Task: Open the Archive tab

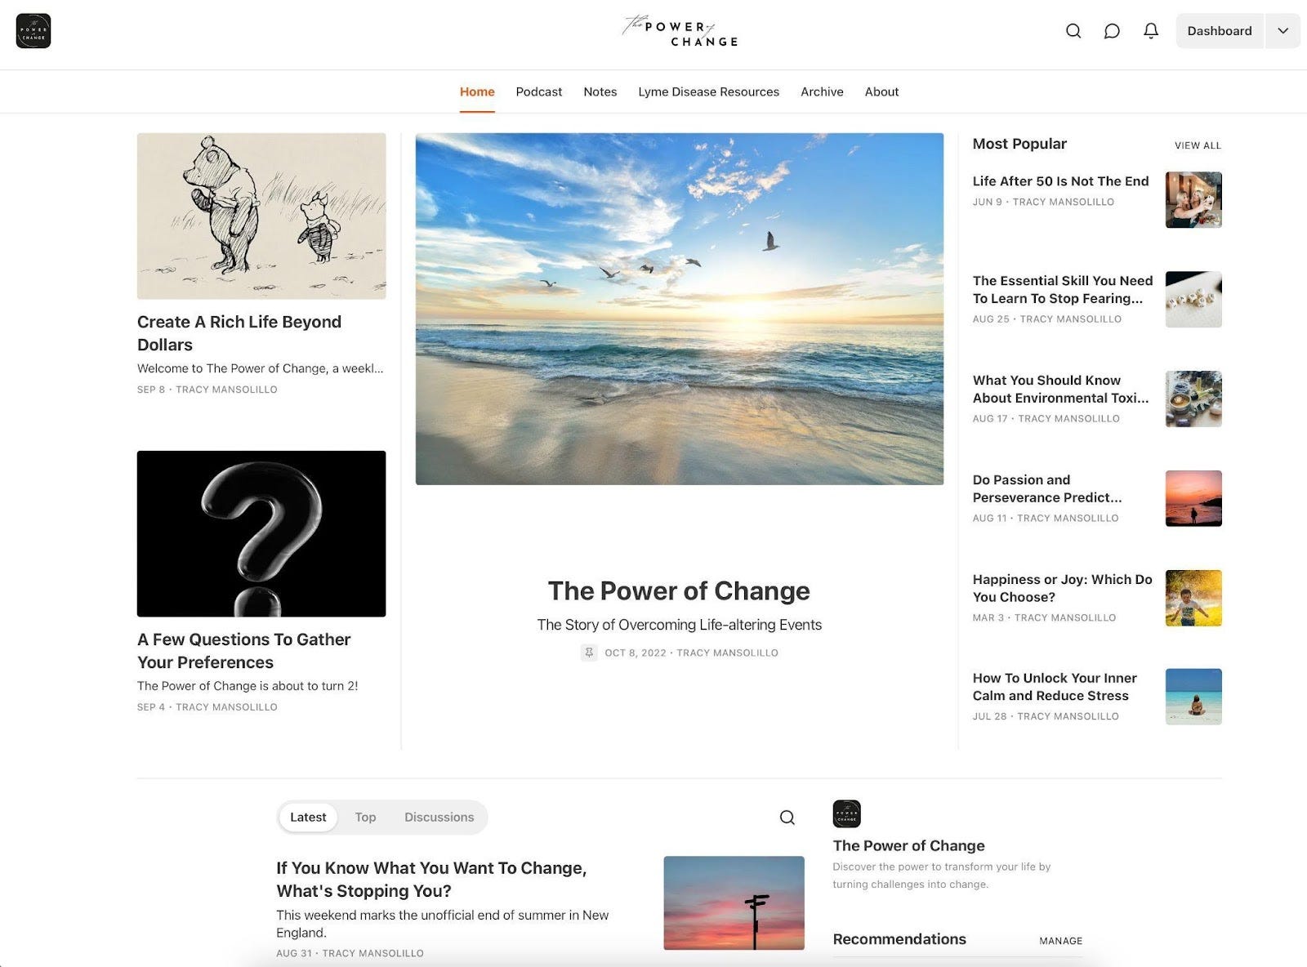Action: point(822,91)
